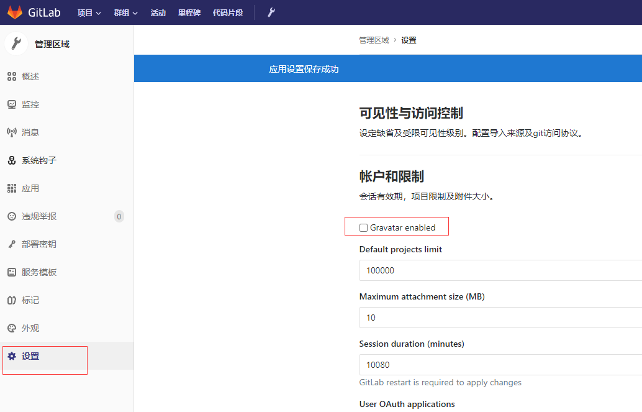The image size is (642, 412).
Task: Open the 应用 applications grid icon
Action: [x=12, y=188]
